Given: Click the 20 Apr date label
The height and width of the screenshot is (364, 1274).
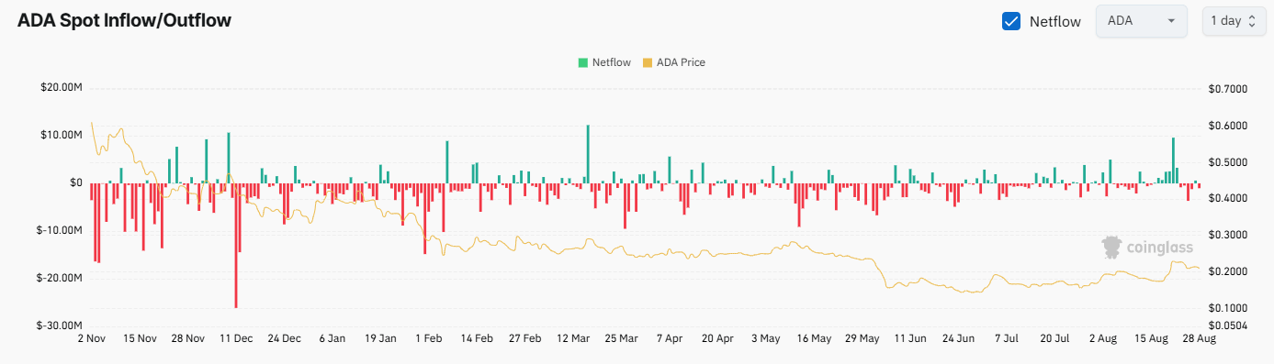Looking at the screenshot, I should (717, 338).
